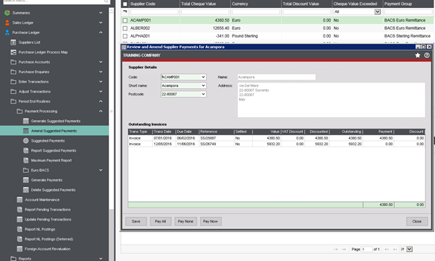Tick the ALPHA001 row checkbox

pos(125,36)
